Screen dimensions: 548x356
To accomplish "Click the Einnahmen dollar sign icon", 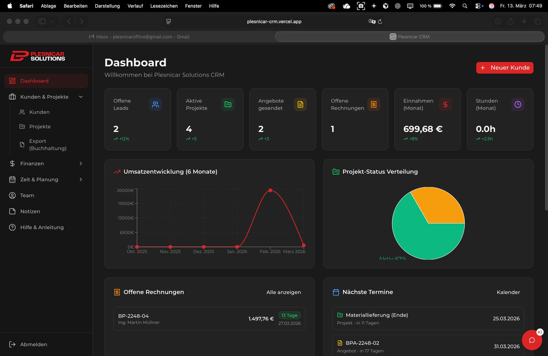I will [445, 104].
